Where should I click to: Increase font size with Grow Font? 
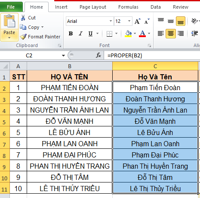point(138,21)
